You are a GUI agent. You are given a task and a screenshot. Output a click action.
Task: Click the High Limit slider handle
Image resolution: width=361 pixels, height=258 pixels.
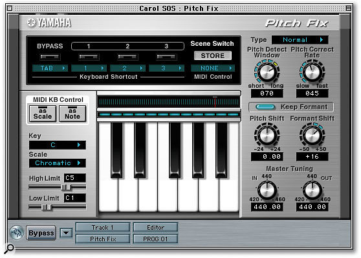[x=66, y=188]
